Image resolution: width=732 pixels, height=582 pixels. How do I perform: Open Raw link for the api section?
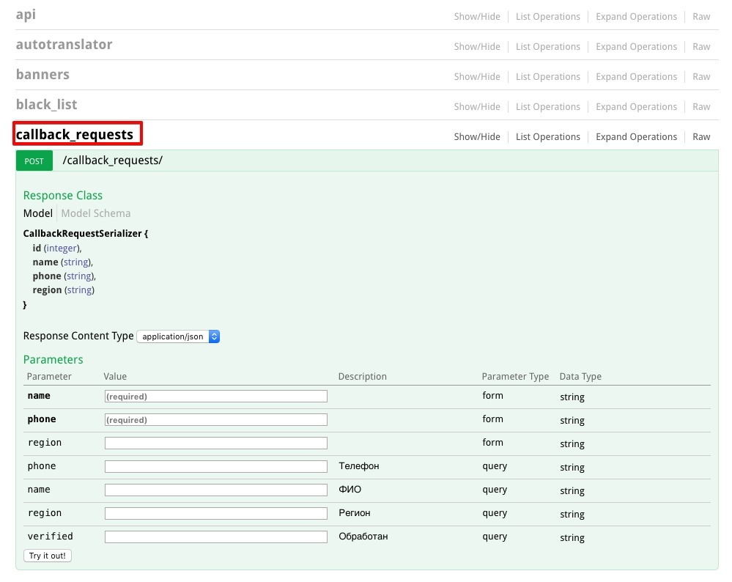click(701, 17)
